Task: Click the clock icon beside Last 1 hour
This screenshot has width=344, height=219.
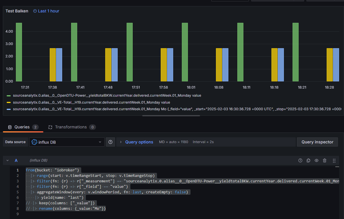Action: (35, 11)
